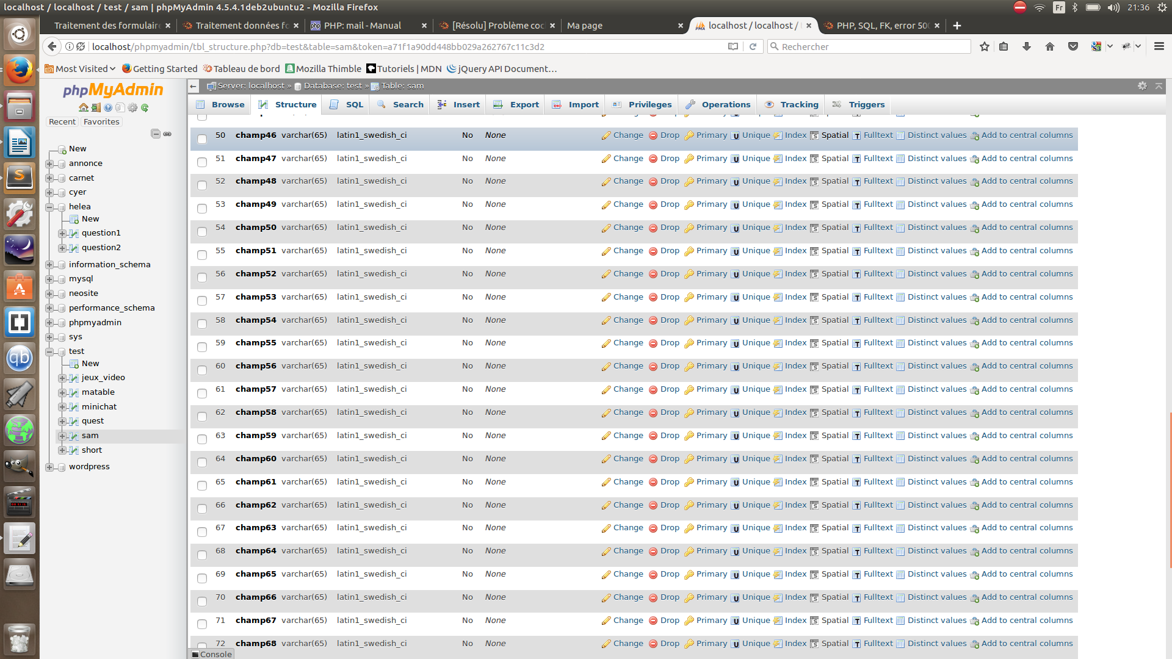Screen dimensions: 1172x659
Task: Tick checkbox next to champ56
Action: [x=202, y=370]
